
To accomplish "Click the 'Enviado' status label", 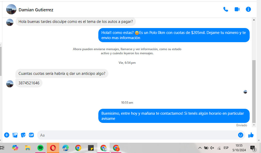I will (x=242, y=125).
